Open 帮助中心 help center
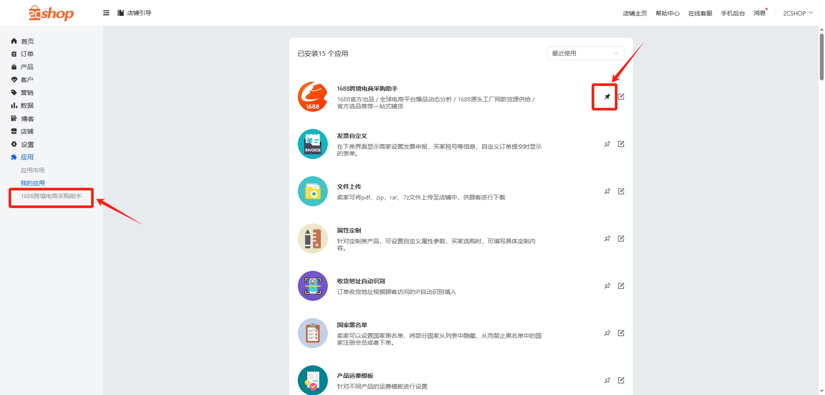This screenshot has width=825, height=395. click(x=667, y=13)
